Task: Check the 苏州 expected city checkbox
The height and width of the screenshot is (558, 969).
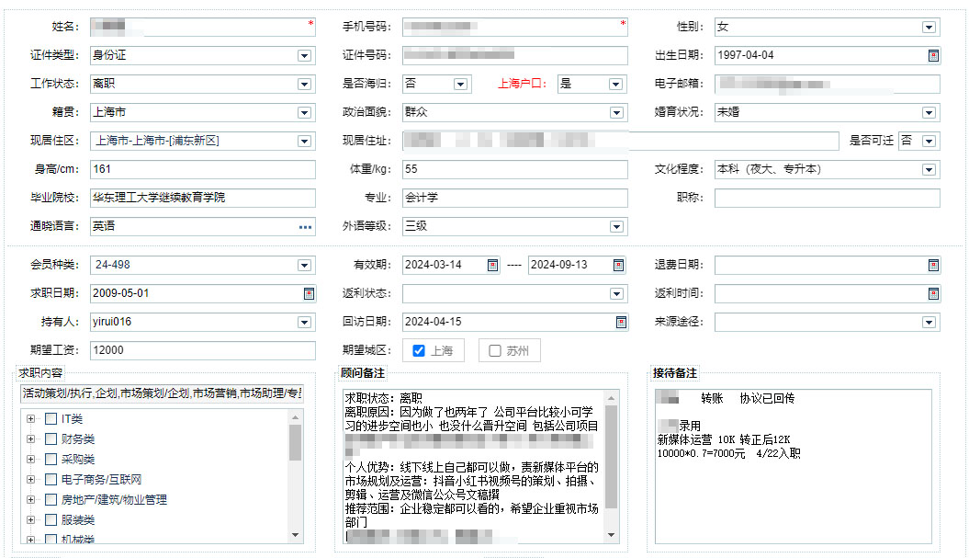Action: tap(494, 351)
